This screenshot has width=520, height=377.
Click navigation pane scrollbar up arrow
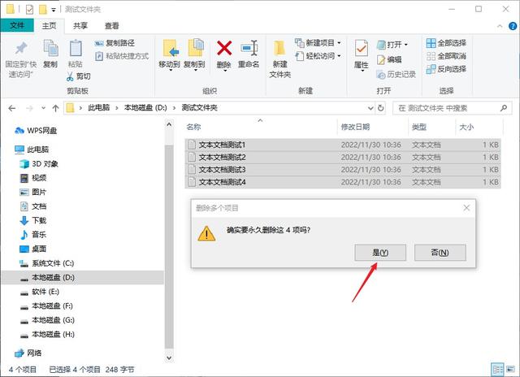169,124
